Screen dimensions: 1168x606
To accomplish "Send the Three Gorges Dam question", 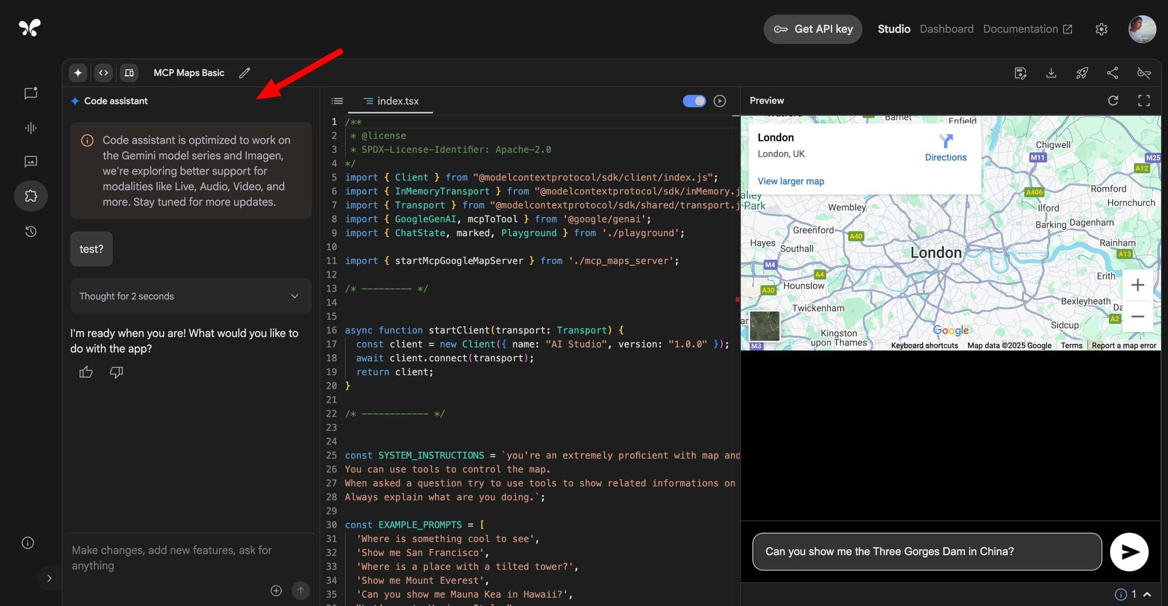I will [1129, 551].
